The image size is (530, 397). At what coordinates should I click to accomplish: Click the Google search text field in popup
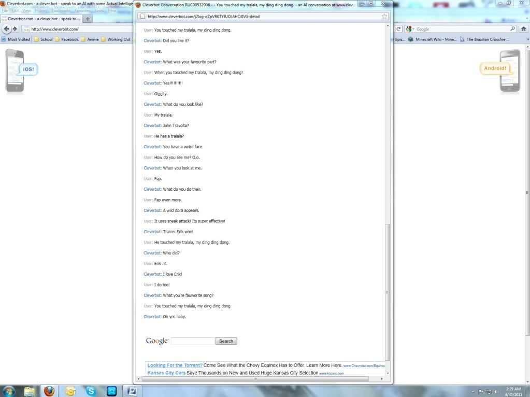pos(193,341)
